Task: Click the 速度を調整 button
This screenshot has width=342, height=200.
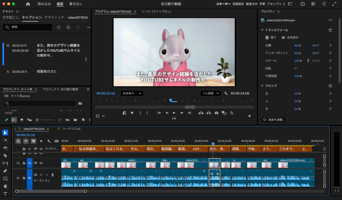Action: tap(274, 120)
